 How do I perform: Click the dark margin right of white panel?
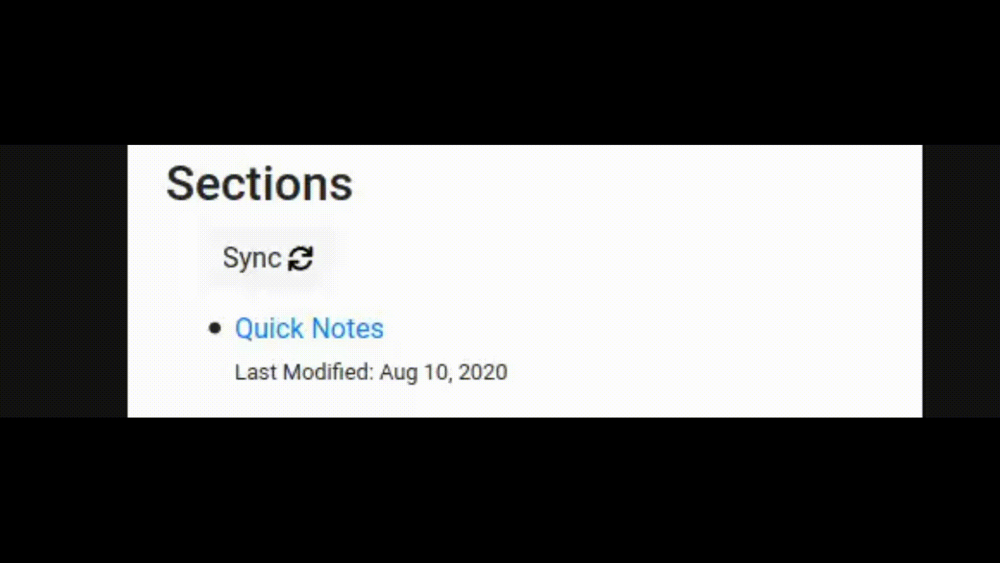click(x=961, y=281)
